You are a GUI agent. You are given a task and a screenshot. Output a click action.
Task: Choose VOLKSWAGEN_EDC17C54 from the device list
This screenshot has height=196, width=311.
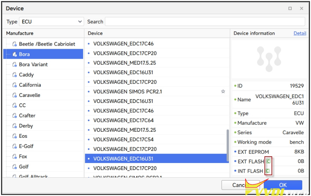coord(123,139)
